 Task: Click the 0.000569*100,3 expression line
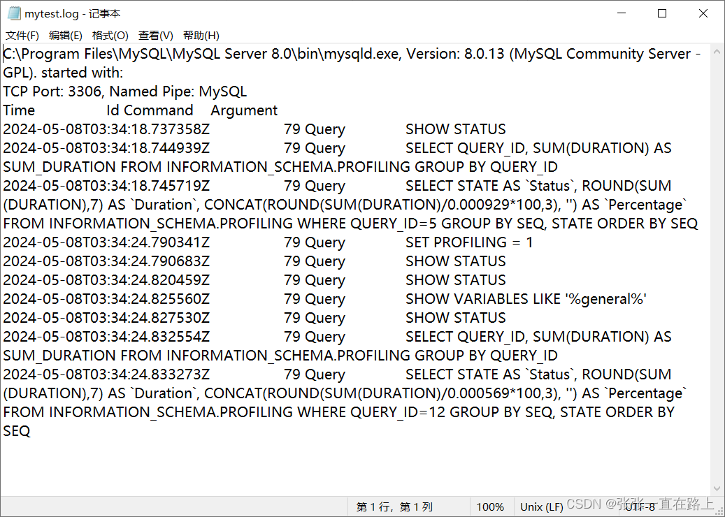345,393
